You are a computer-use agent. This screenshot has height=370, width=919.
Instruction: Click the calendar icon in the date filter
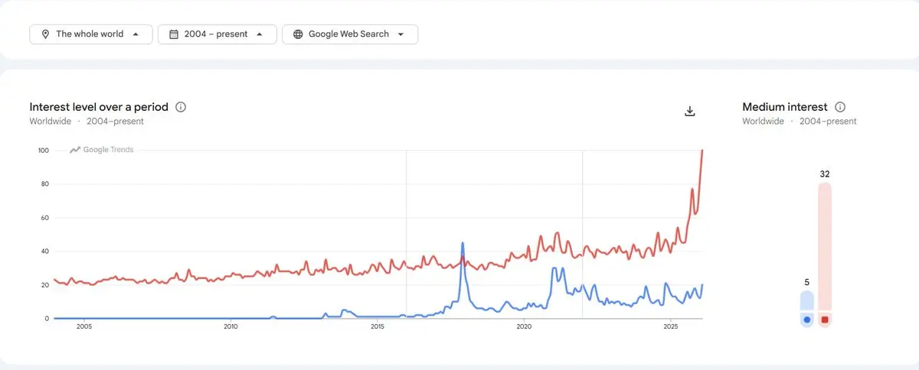174,34
